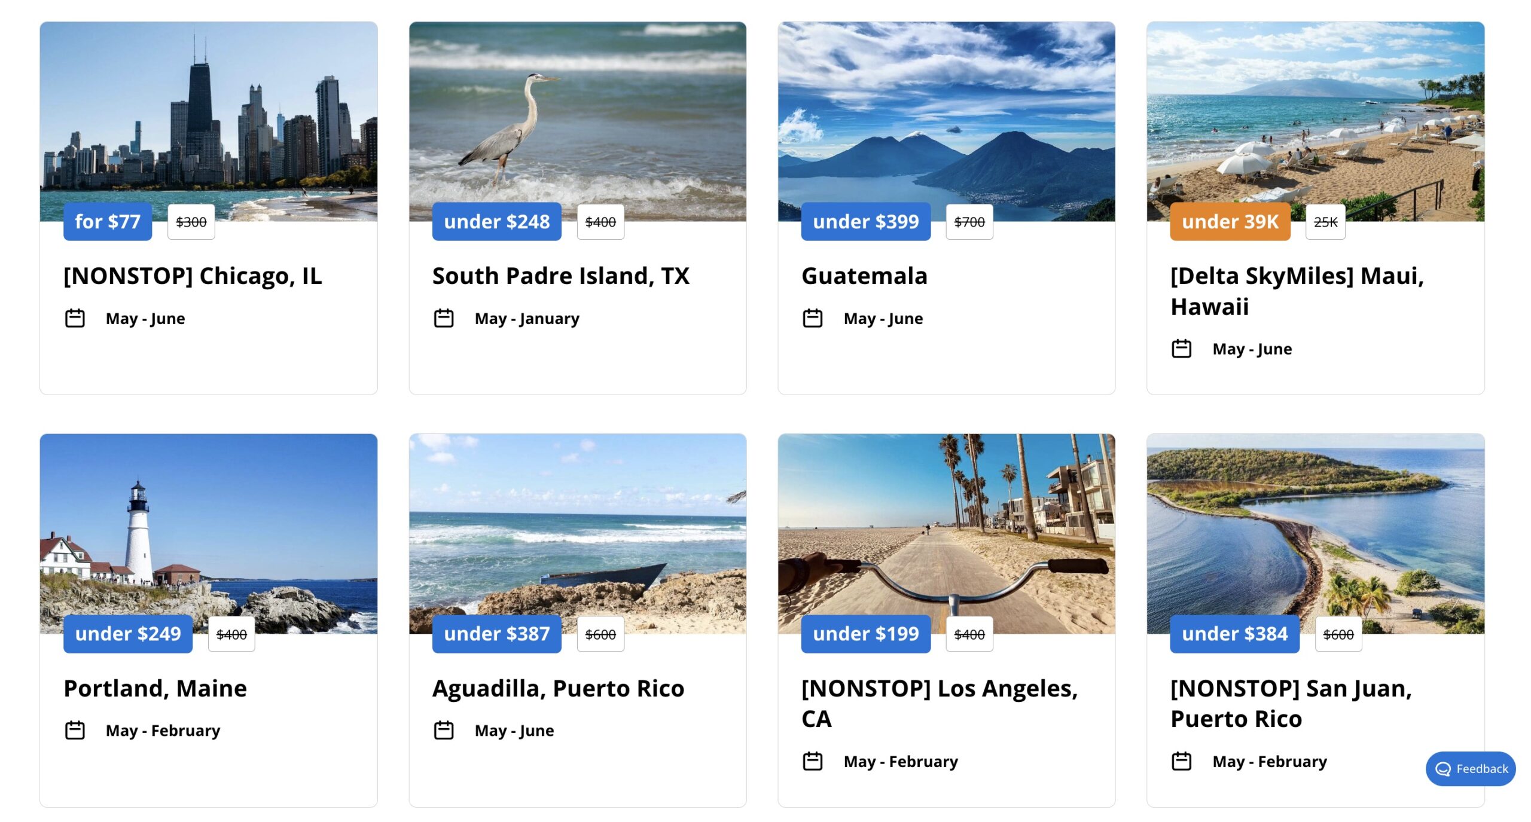Click the calendar icon on Guatemala card
Image resolution: width=1531 pixels, height=822 pixels.
813,318
